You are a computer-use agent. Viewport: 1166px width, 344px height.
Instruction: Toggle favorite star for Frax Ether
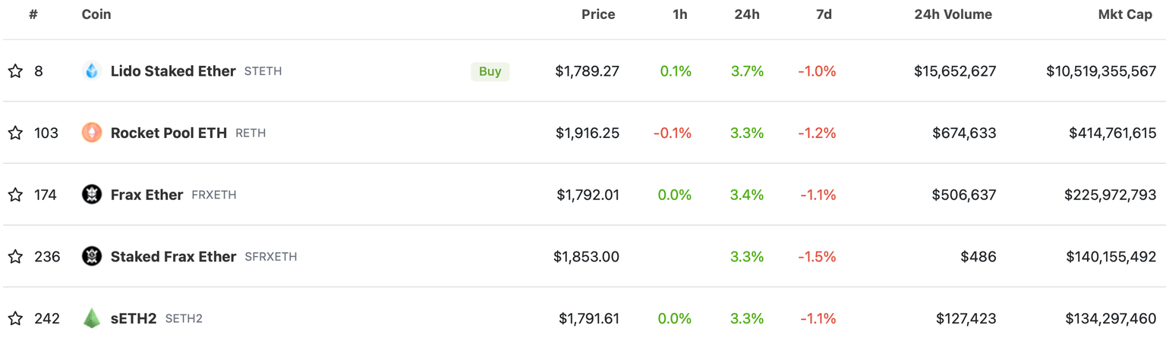(x=15, y=195)
